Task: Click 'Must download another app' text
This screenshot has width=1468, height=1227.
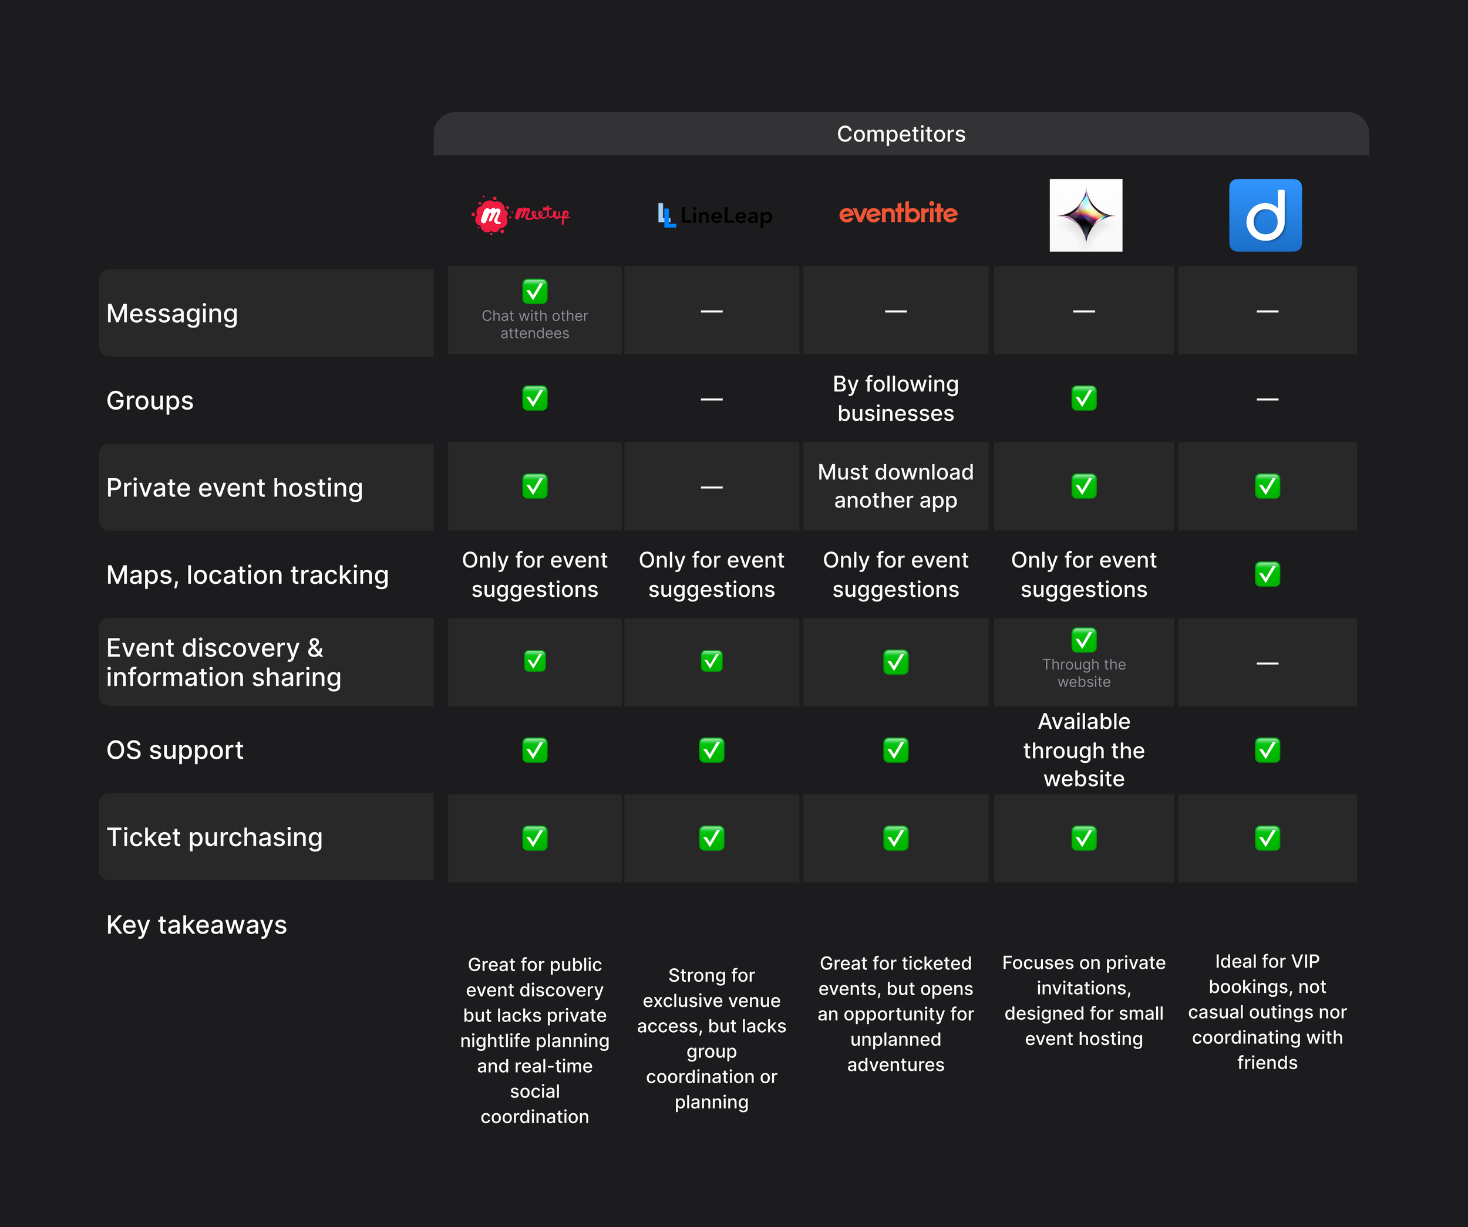Action: pyautogui.click(x=895, y=486)
